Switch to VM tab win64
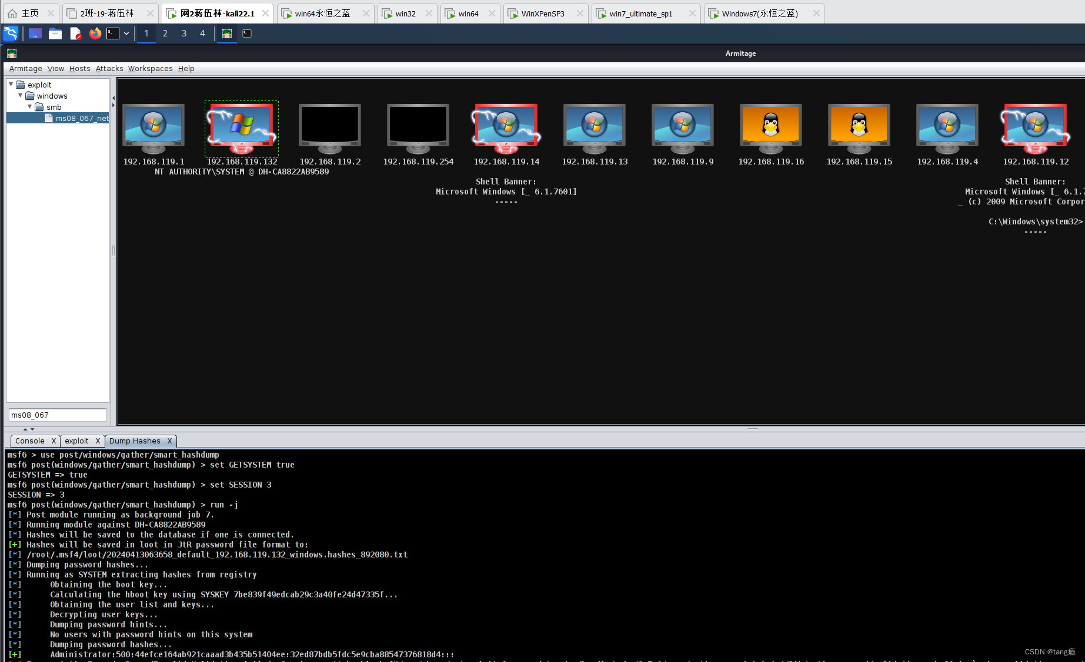The height and width of the screenshot is (662, 1085). [x=469, y=13]
